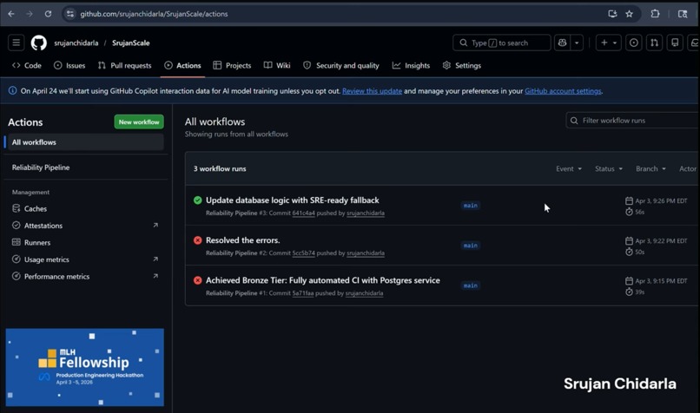Select All workflows in the sidebar
Screen dimensions: 700x413
[x=84, y=142]
